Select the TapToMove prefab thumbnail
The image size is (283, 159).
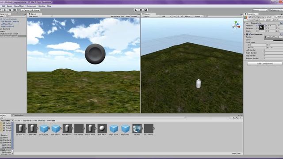[x=149, y=129]
